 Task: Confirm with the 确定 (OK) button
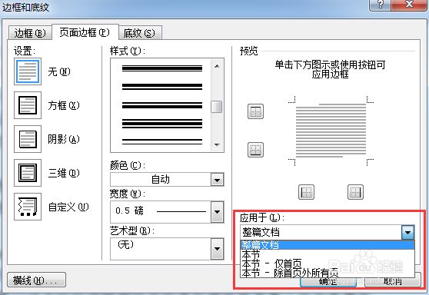tap(328, 281)
